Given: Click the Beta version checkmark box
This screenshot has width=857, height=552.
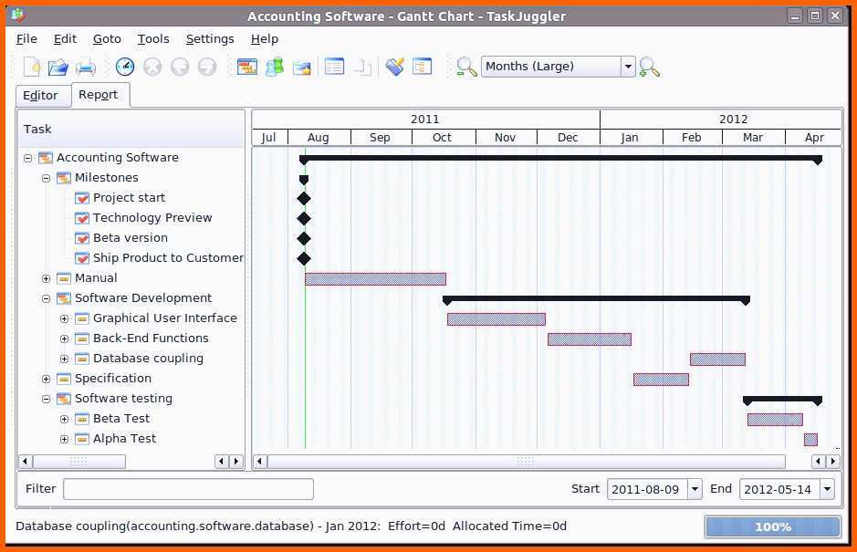Looking at the screenshot, I should (82, 238).
